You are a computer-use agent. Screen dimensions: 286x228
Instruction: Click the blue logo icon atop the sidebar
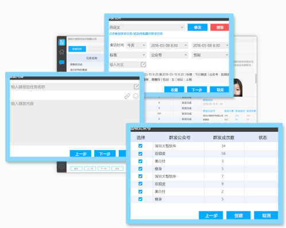point(61,42)
